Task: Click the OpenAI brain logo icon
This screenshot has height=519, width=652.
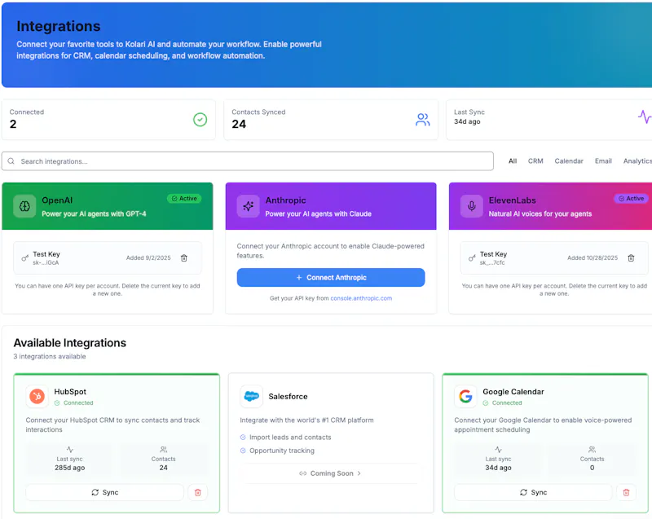Action: (24, 205)
